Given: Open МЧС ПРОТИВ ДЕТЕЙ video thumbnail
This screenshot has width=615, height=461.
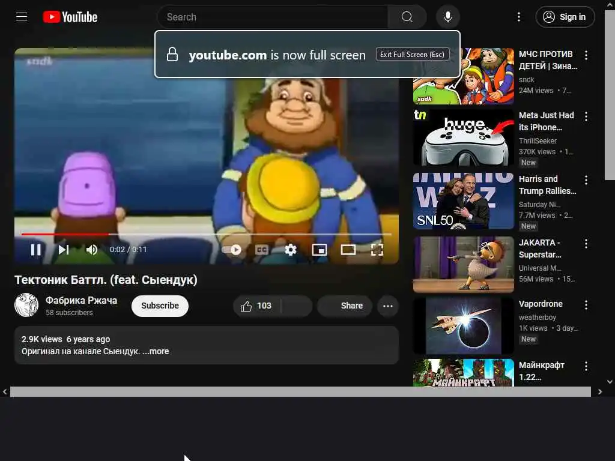Looking at the screenshot, I should click(463, 76).
